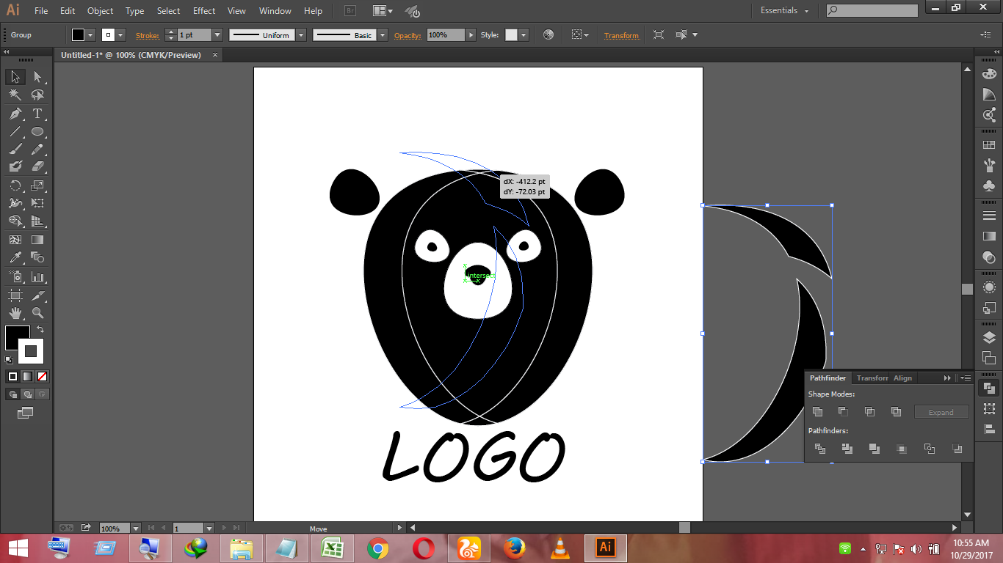Screen dimensions: 1003x563
Task: Apply Minus Front shape mode in Pathfinder
Action: [x=843, y=412]
